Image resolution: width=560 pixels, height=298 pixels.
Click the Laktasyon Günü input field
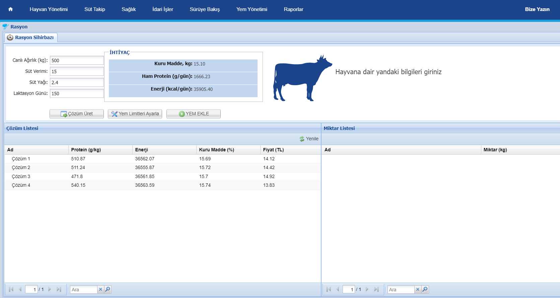click(77, 94)
